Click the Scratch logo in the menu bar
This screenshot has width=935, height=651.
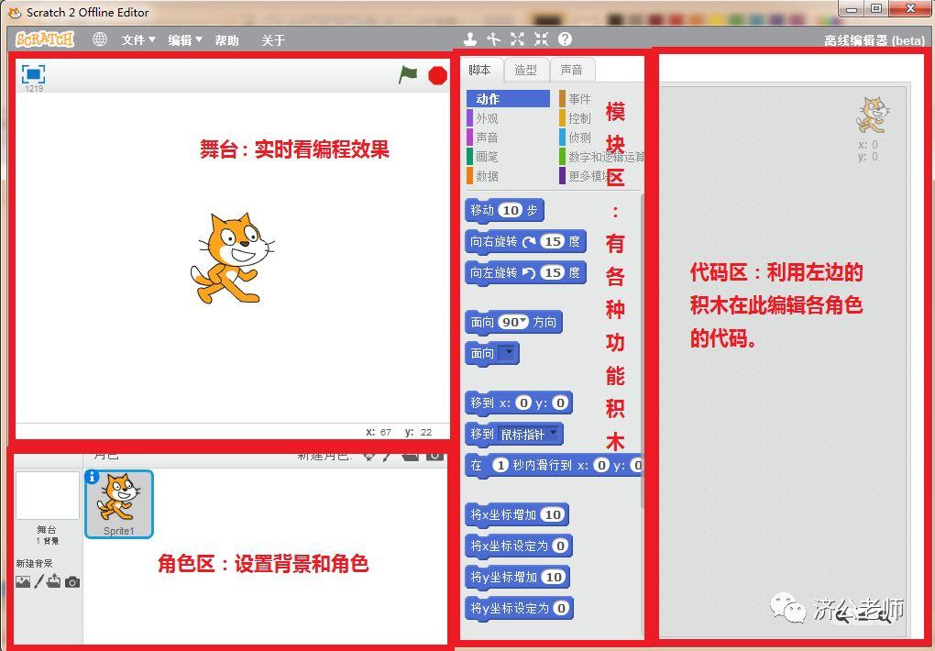pyautogui.click(x=45, y=39)
